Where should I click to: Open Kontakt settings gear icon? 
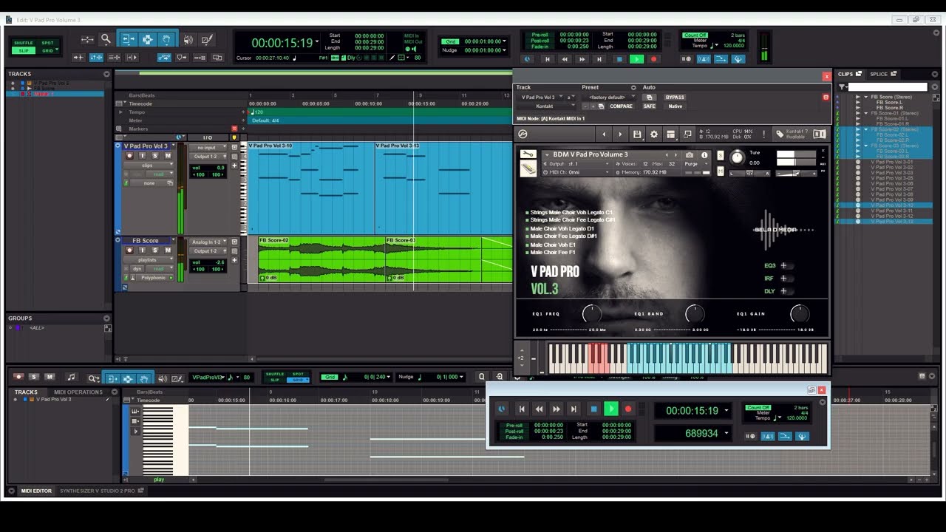tap(653, 134)
